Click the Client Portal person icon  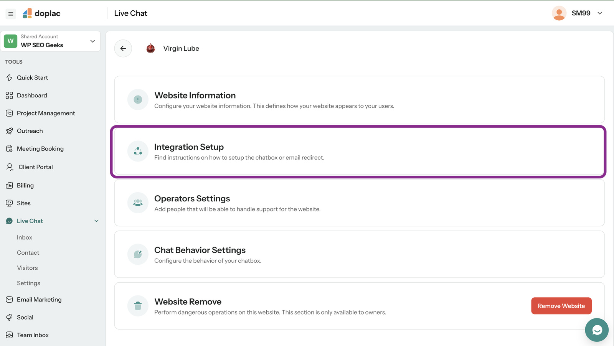pyautogui.click(x=10, y=167)
